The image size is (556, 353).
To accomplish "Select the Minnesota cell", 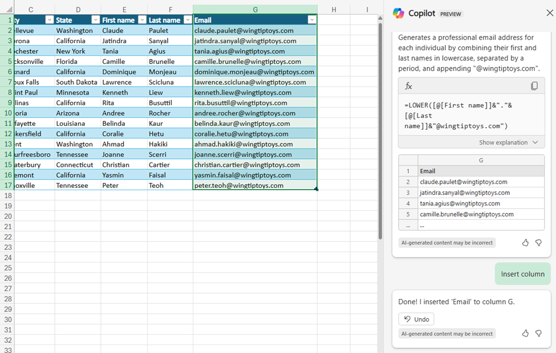I will tap(78, 92).
